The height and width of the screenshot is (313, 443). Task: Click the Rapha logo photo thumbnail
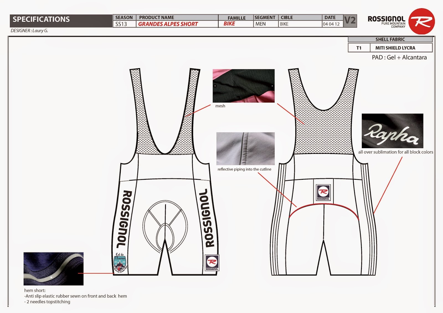tap(392, 131)
